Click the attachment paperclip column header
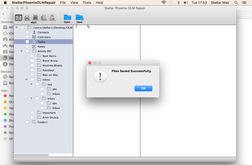The height and width of the screenshot is (165, 252). pyautogui.click(x=88, y=27)
